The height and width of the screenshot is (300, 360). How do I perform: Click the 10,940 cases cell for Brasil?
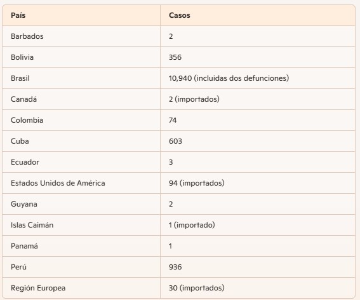pos(229,78)
